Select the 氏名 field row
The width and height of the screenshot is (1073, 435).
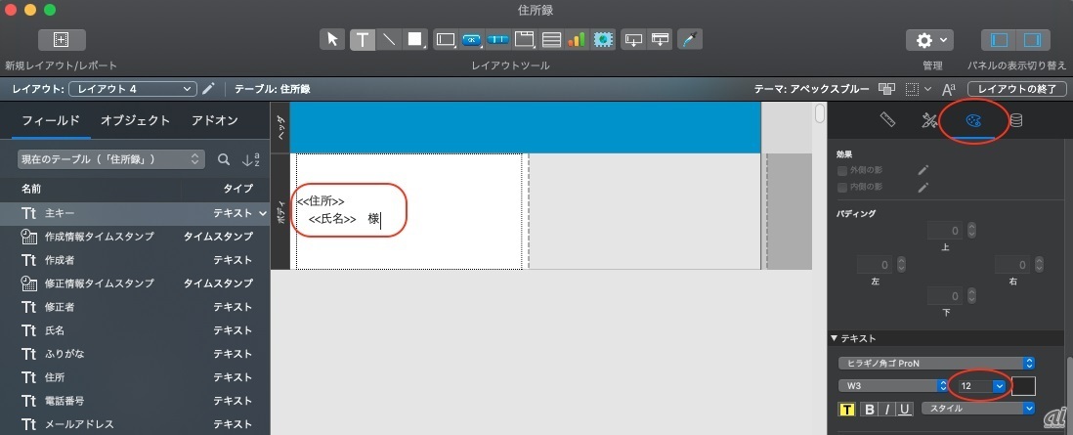[136, 330]
